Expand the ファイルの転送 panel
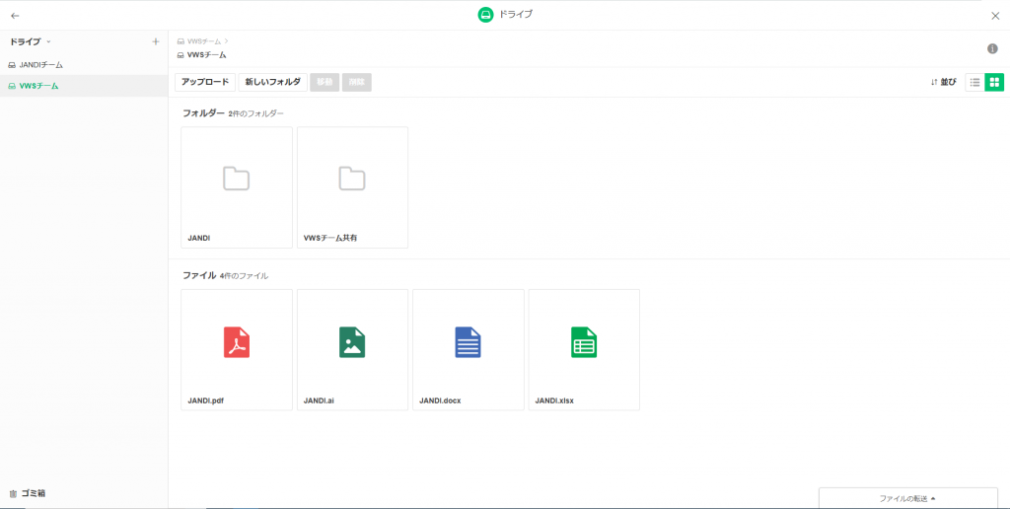Screen dimensions: 1010x509 coord(907,499)
